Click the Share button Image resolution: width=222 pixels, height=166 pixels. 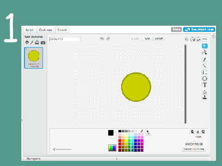[x=176, y=30]
